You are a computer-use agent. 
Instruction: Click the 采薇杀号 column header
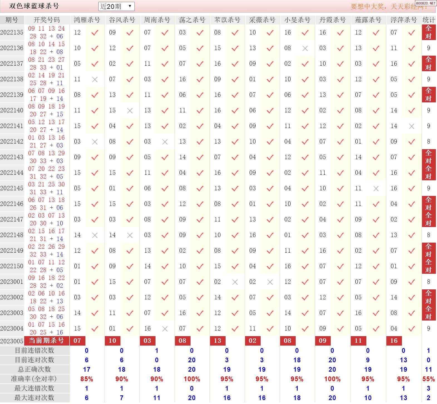pos(262,20)
